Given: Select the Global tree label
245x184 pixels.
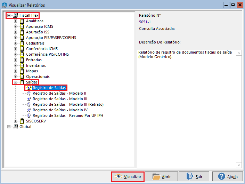Looking at the screenshot, I should point(25,127).
